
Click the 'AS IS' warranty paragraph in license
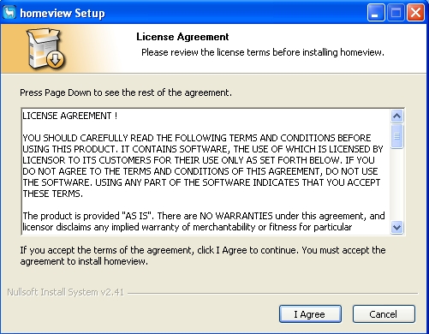tap(204, 222)
